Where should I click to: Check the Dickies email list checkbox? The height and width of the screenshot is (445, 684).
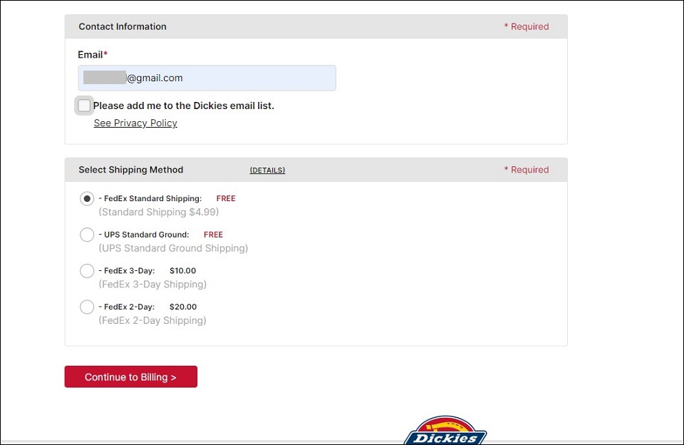pos(84,106)
